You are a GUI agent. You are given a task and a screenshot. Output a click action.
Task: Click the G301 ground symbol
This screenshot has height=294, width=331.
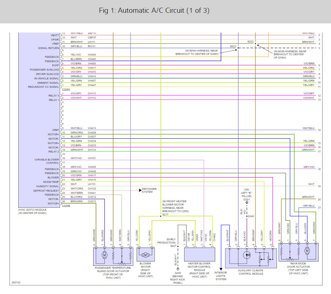click(x=247, y=203)
